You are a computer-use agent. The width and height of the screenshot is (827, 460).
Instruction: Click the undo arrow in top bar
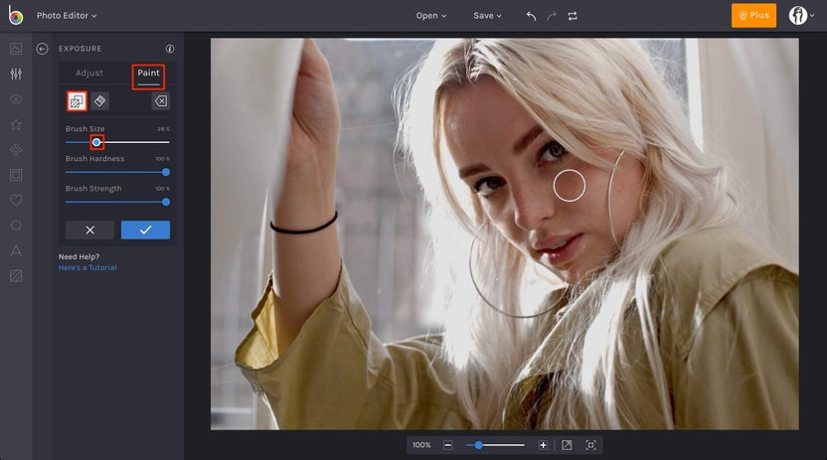(x=531, y=16)
